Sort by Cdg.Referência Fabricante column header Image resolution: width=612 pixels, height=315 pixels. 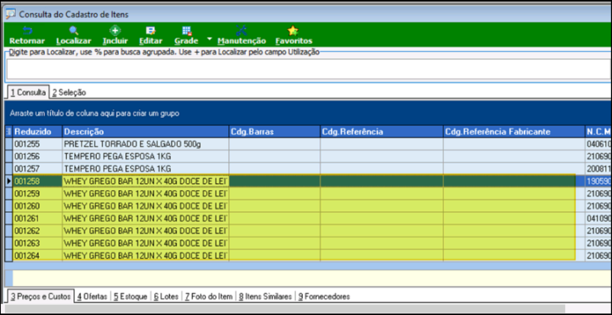tap(514, 131)
